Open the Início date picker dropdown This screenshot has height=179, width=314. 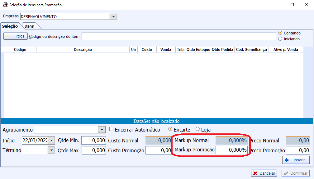click(51, 140)
